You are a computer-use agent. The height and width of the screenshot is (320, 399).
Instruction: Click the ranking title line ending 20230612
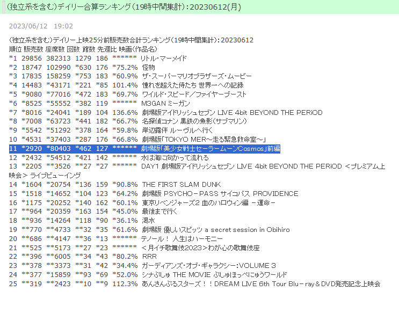click(132, 40)
